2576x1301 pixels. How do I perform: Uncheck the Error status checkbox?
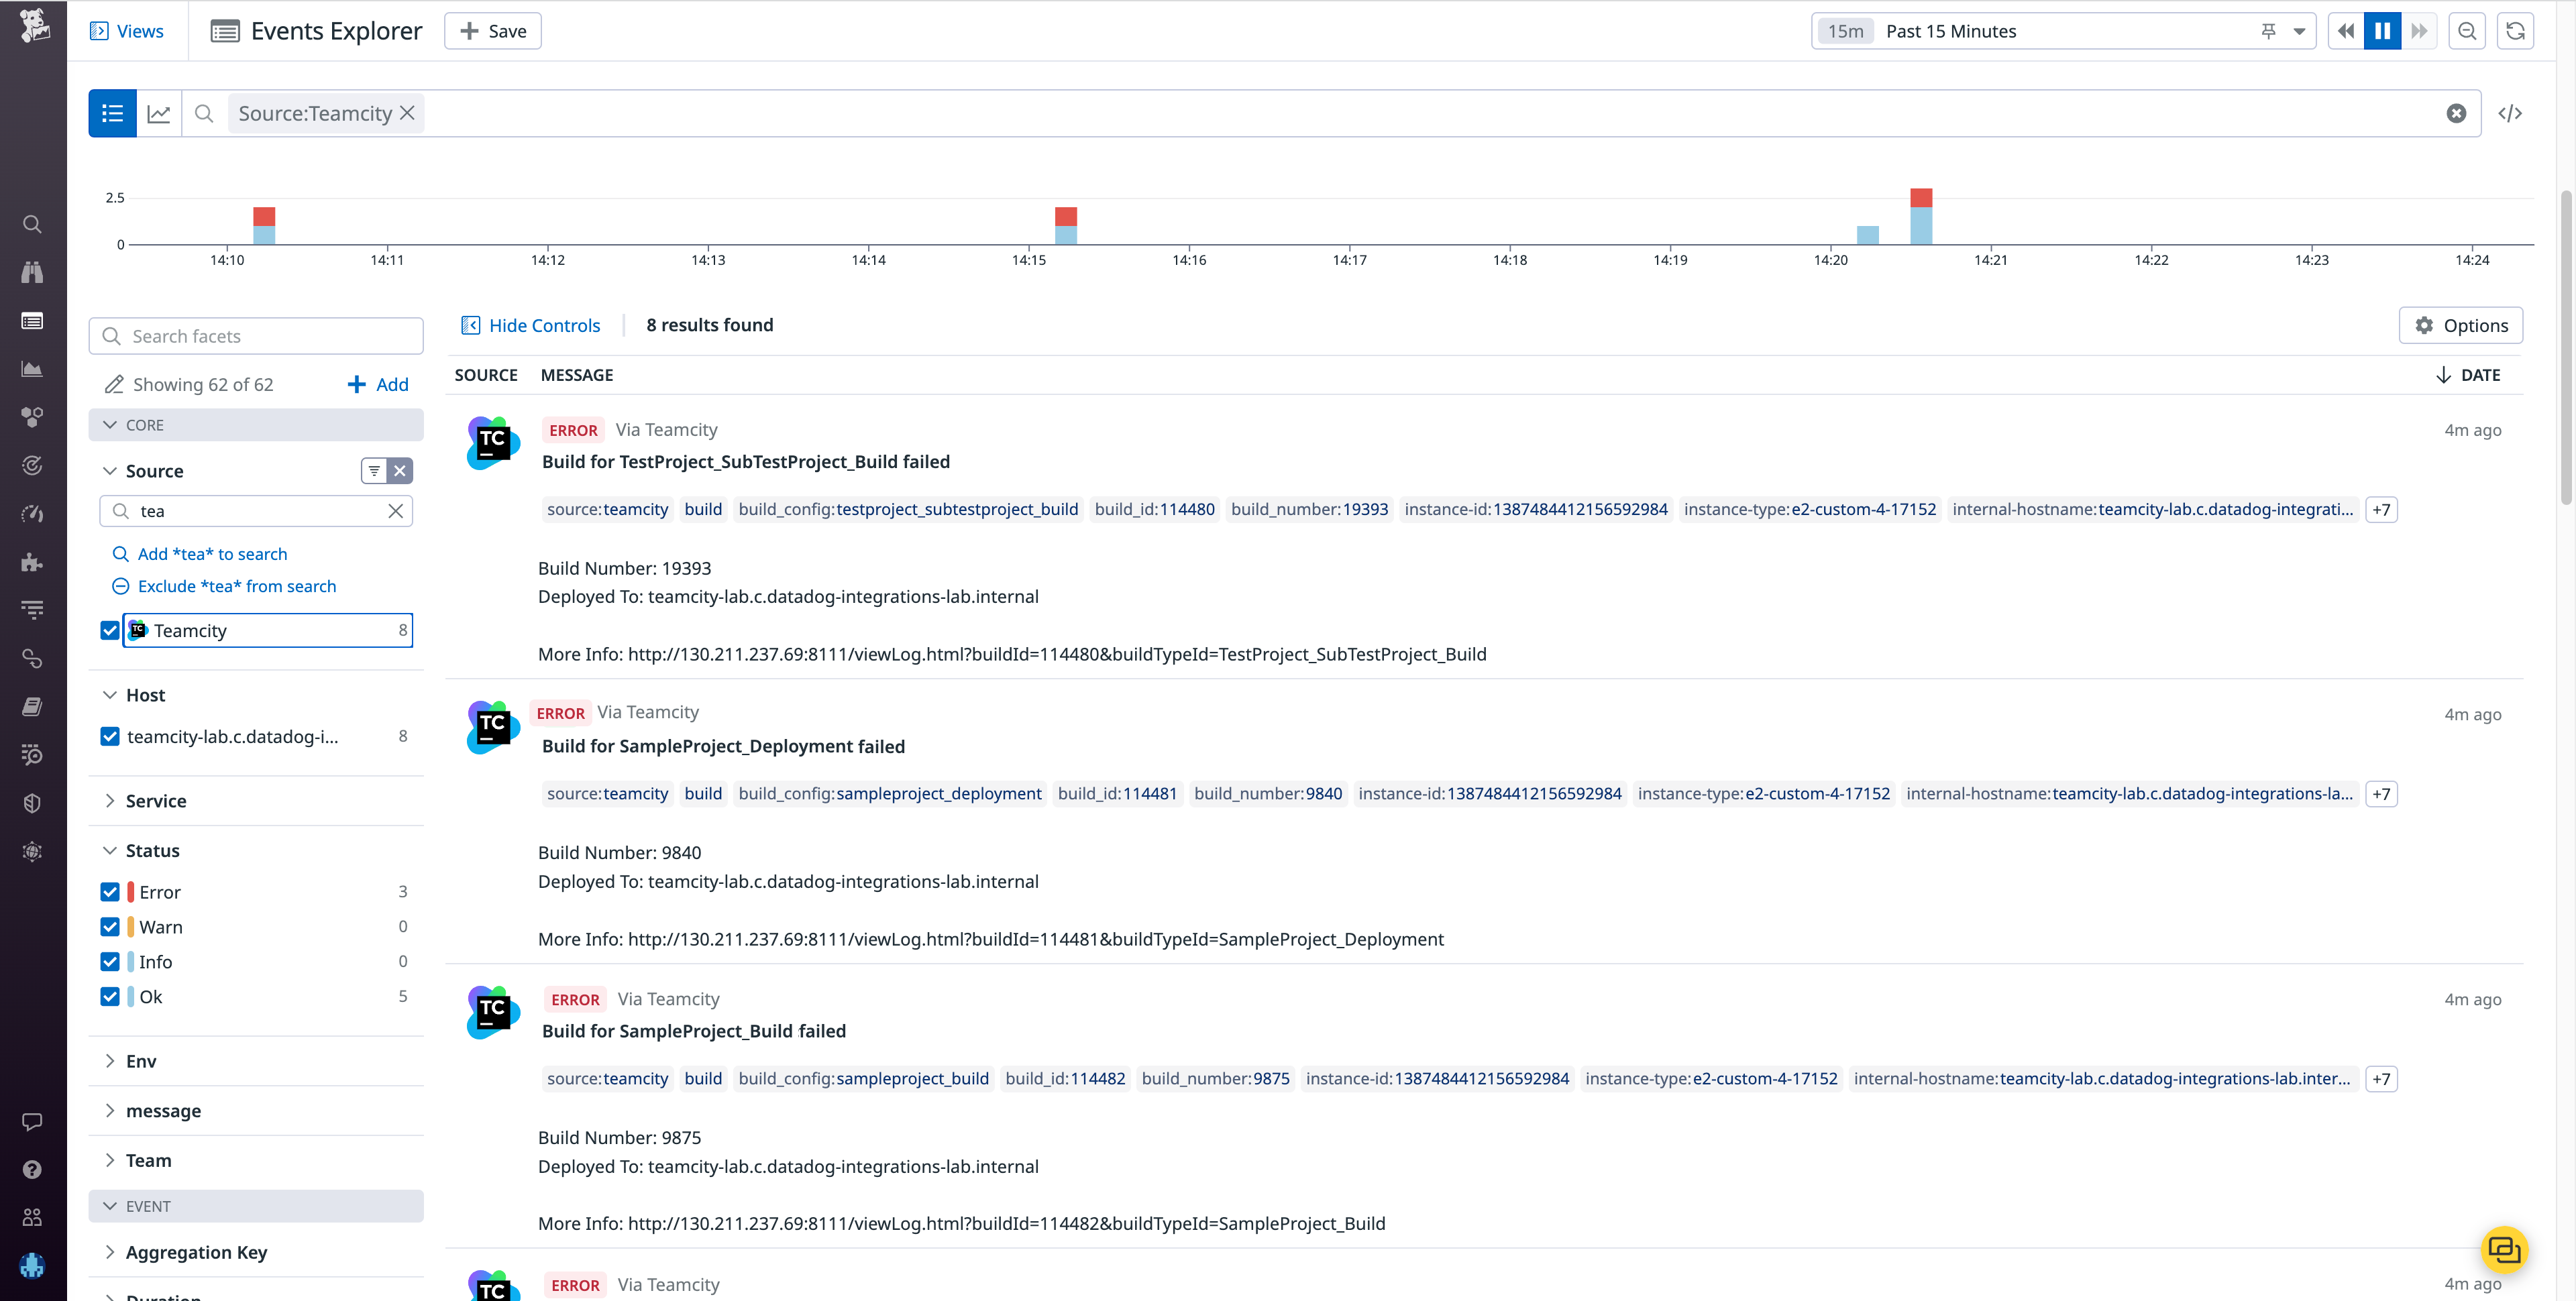[110, 892]
